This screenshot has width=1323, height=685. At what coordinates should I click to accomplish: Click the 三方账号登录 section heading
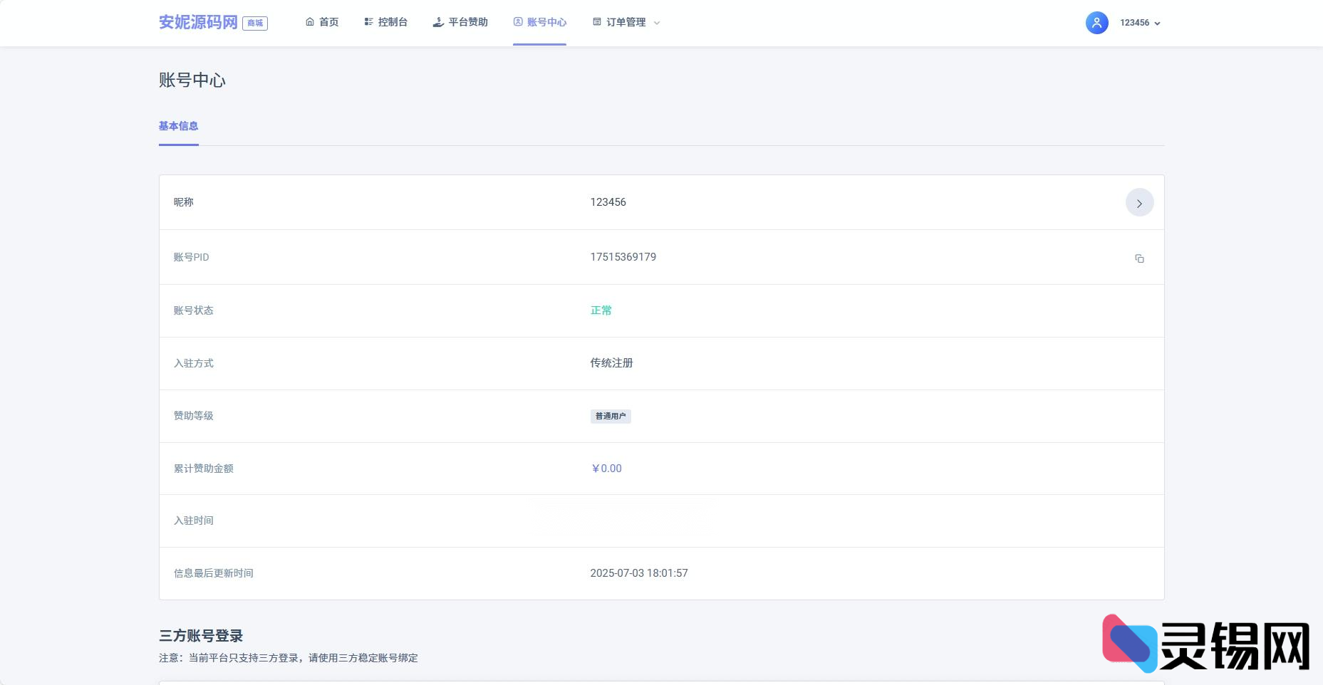tap(202, 636)
